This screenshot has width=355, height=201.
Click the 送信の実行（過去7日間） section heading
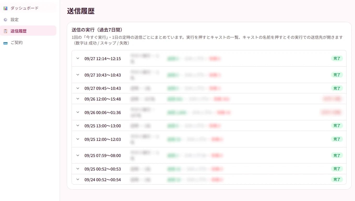point(97,30)
